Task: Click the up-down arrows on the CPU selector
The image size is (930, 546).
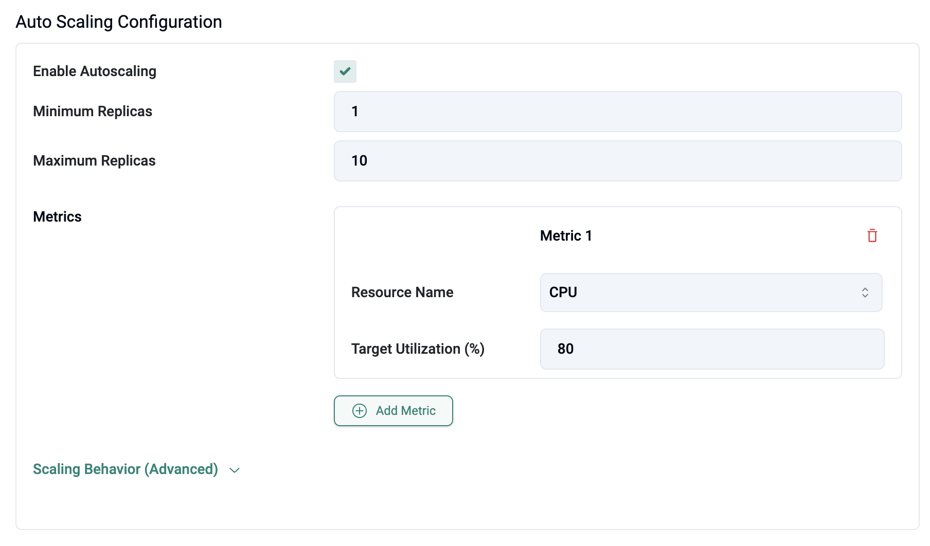Action: click(x=865, y=293)
